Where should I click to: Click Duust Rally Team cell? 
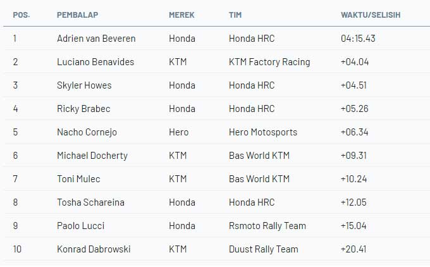[264, 249]
